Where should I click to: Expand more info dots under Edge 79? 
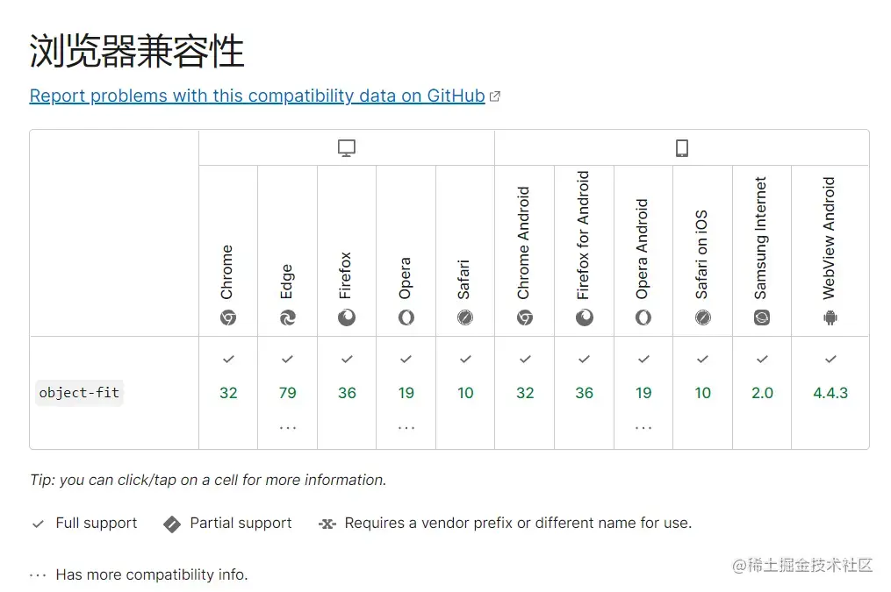coord(288,428)
